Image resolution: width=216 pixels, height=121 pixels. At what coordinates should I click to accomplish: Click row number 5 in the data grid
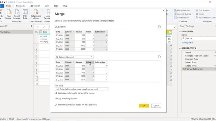[37, 59]
